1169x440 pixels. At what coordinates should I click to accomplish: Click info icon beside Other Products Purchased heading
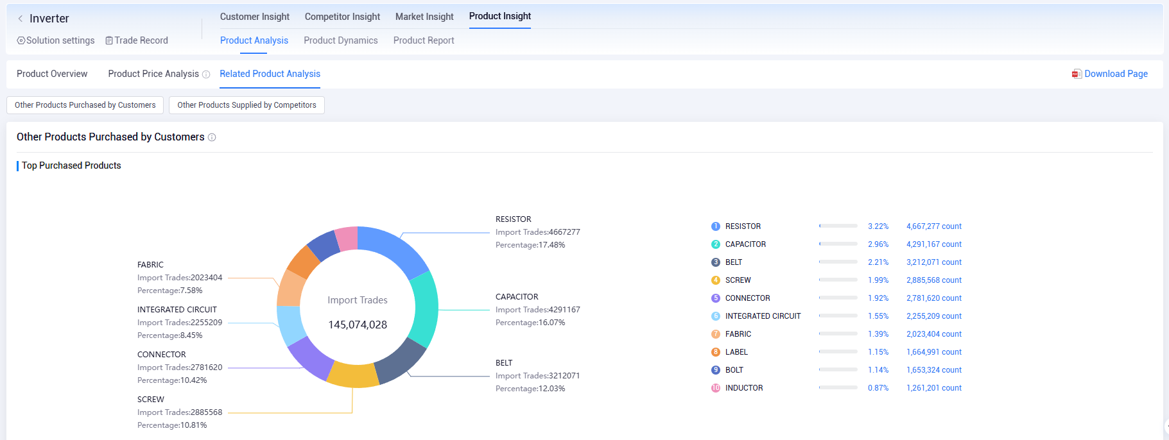(x=212, y=137)
